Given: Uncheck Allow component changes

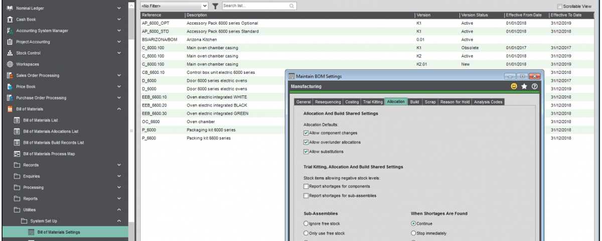Looking at the screenshot, I should (x=306, y=133).
